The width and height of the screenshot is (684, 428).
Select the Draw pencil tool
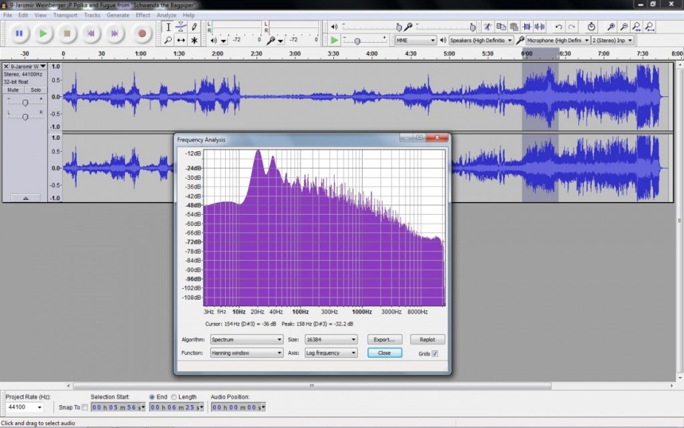(x=194, y=27)
